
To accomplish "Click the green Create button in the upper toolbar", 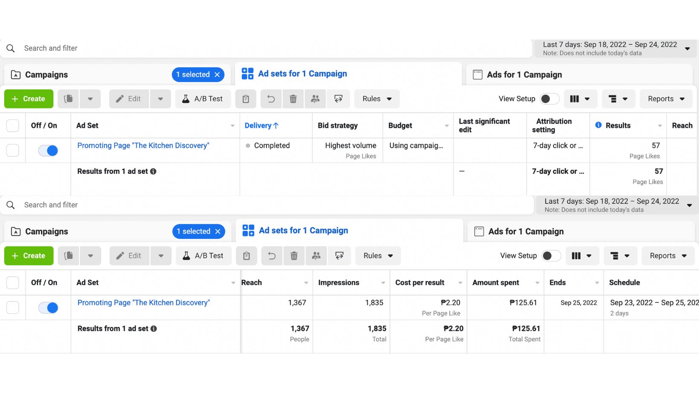I will 29,99.
